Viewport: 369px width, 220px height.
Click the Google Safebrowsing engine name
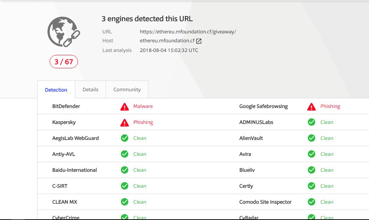(264, 106)
